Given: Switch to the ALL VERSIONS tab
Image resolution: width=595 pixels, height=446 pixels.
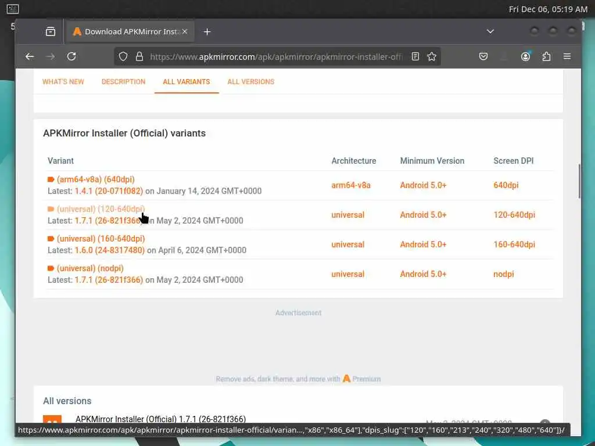Looking at the screenshot, I should click(x=251, y=81).
